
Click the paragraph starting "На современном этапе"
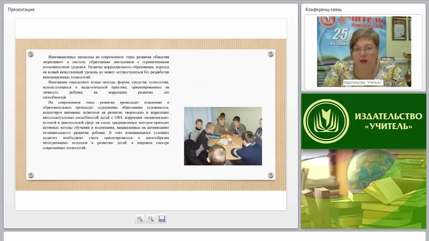pos(106,125)
